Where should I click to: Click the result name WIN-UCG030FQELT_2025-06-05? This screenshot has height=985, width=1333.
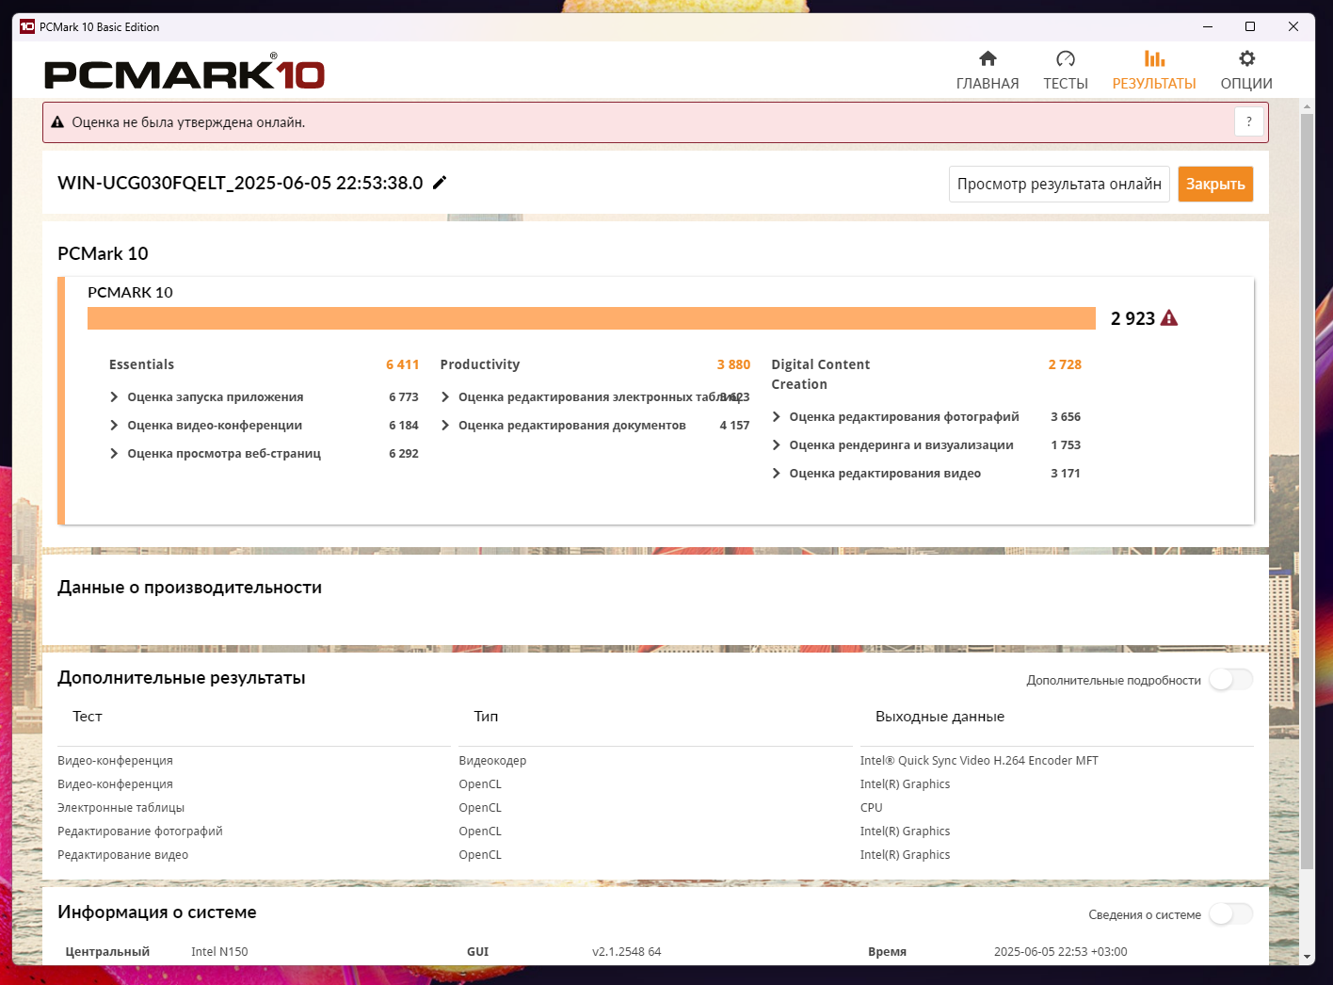click(240, 183)
